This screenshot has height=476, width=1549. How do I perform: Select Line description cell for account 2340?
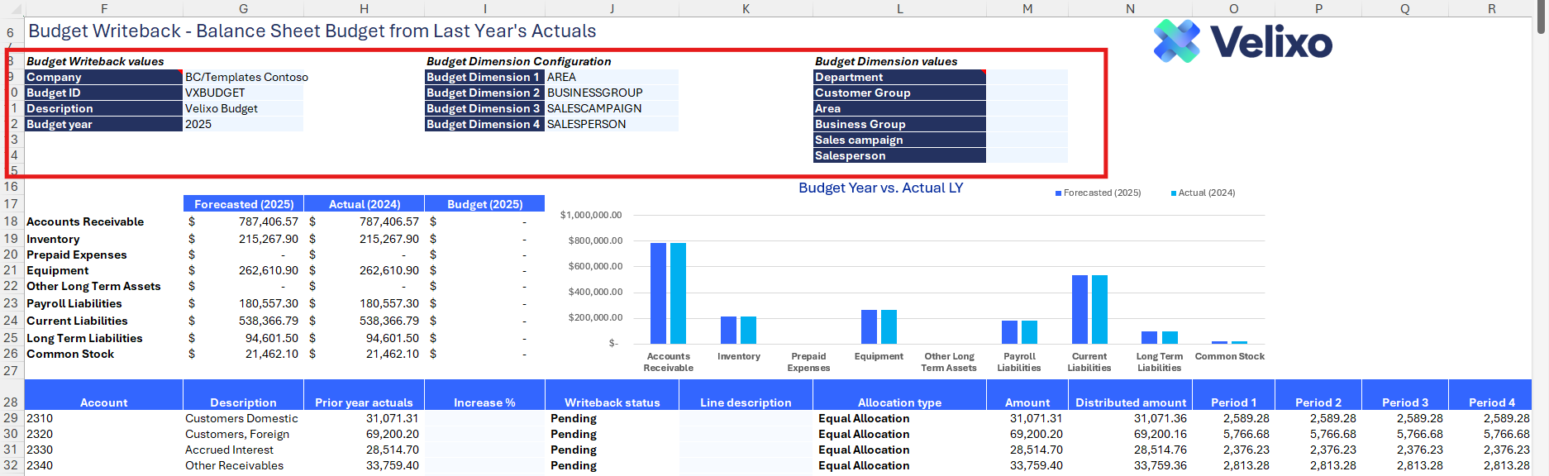pyautogui.click(x=746, y=466)
